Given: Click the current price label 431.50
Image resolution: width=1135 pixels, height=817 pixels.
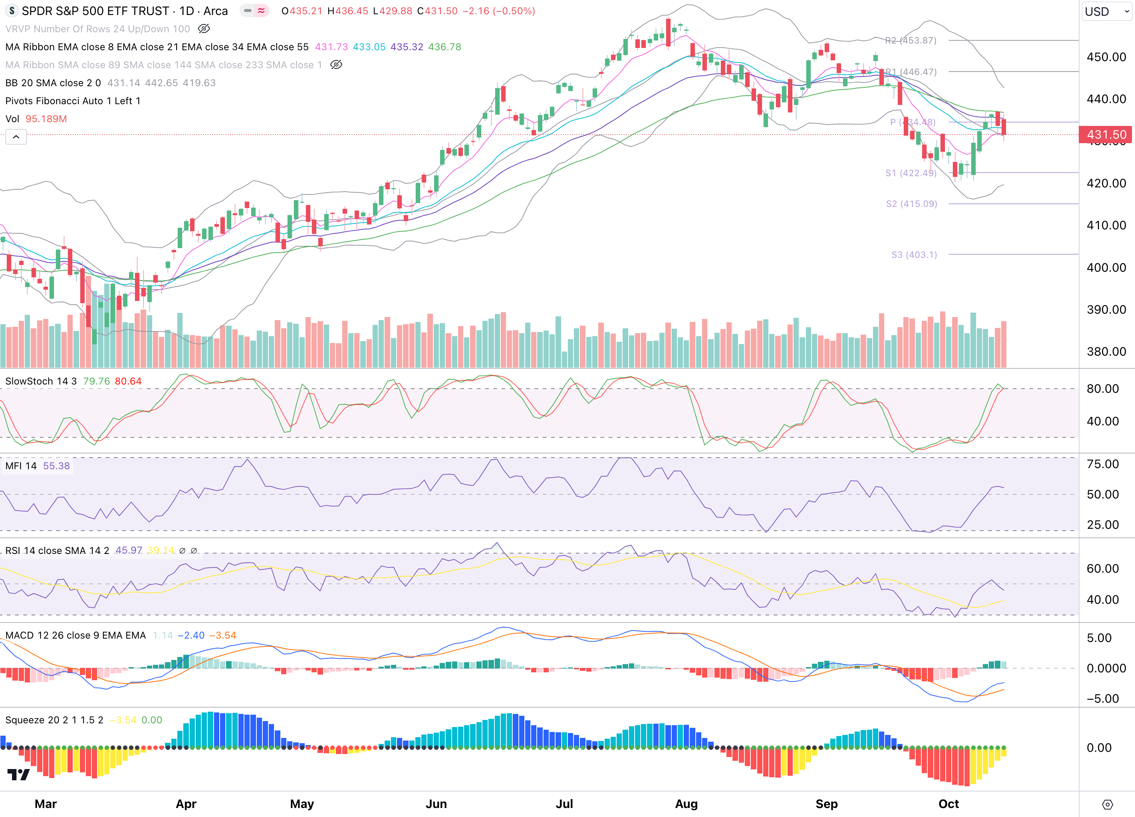Looking at the screenshot, I should [x=1106, y=134].
